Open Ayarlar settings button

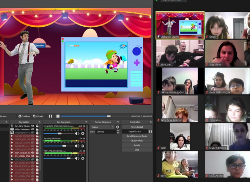pos(137,145)
